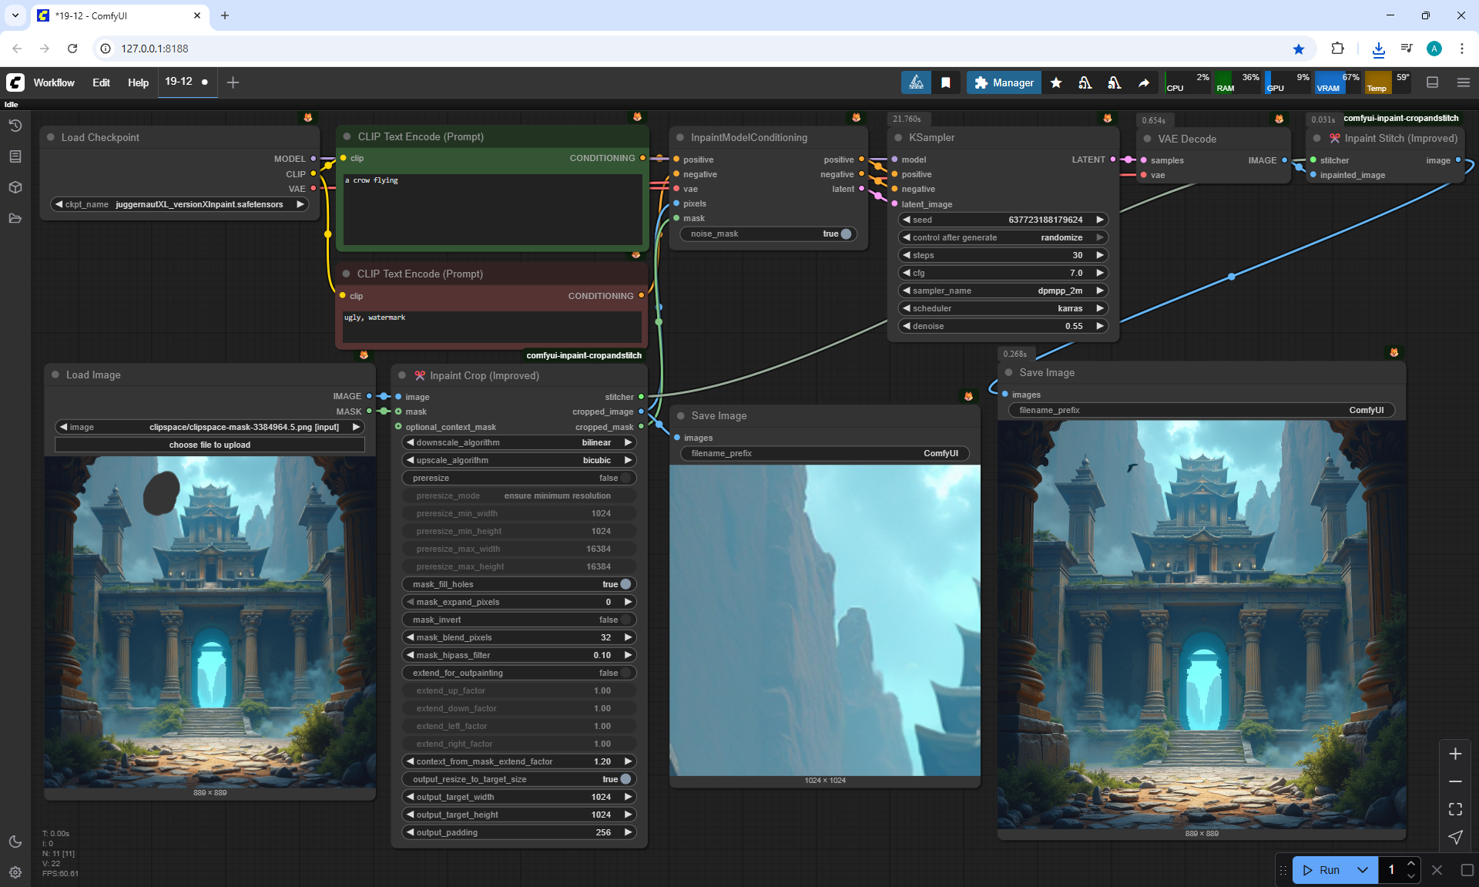Open the node library cube icon
Image resolution: width=1479 pixels, height=887 pixels.
coord(15,187)
